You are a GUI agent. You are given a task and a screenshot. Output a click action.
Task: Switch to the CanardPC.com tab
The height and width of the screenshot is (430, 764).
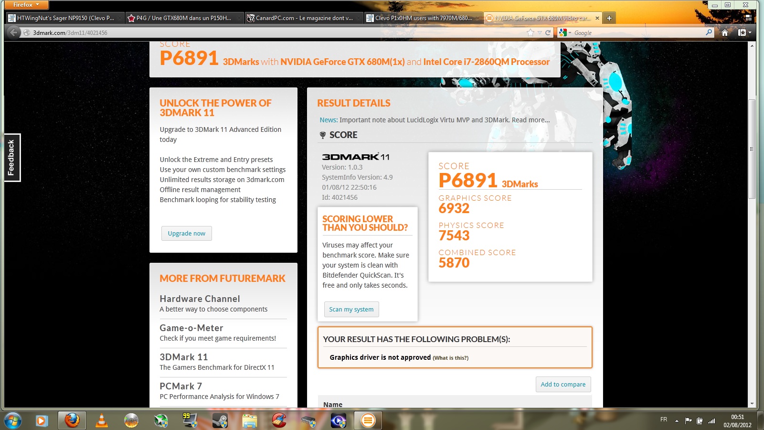click(304, 18)
